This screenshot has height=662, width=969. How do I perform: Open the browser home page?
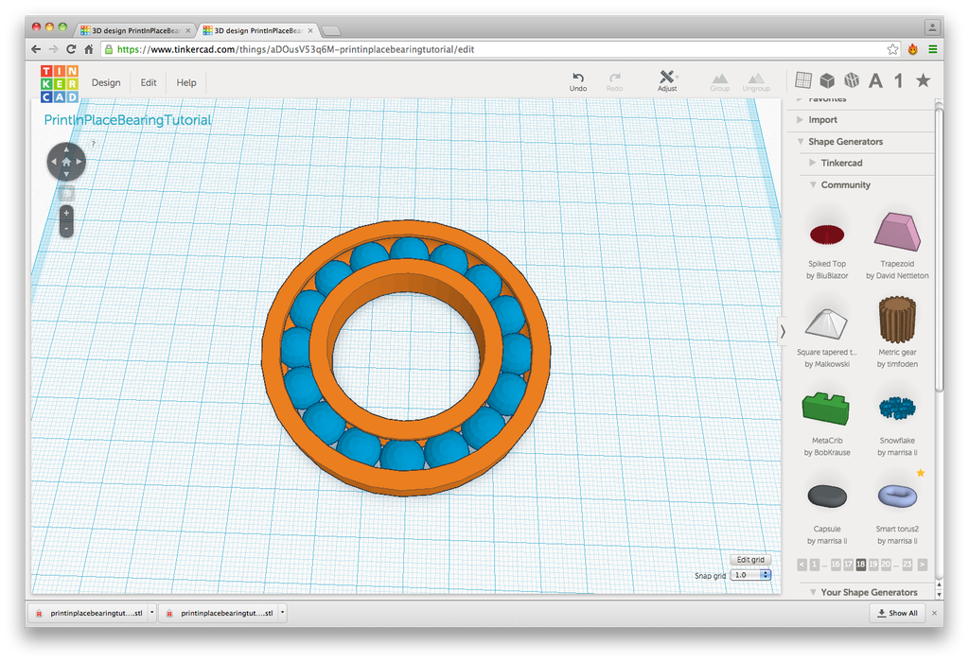(x=89, y=49)
